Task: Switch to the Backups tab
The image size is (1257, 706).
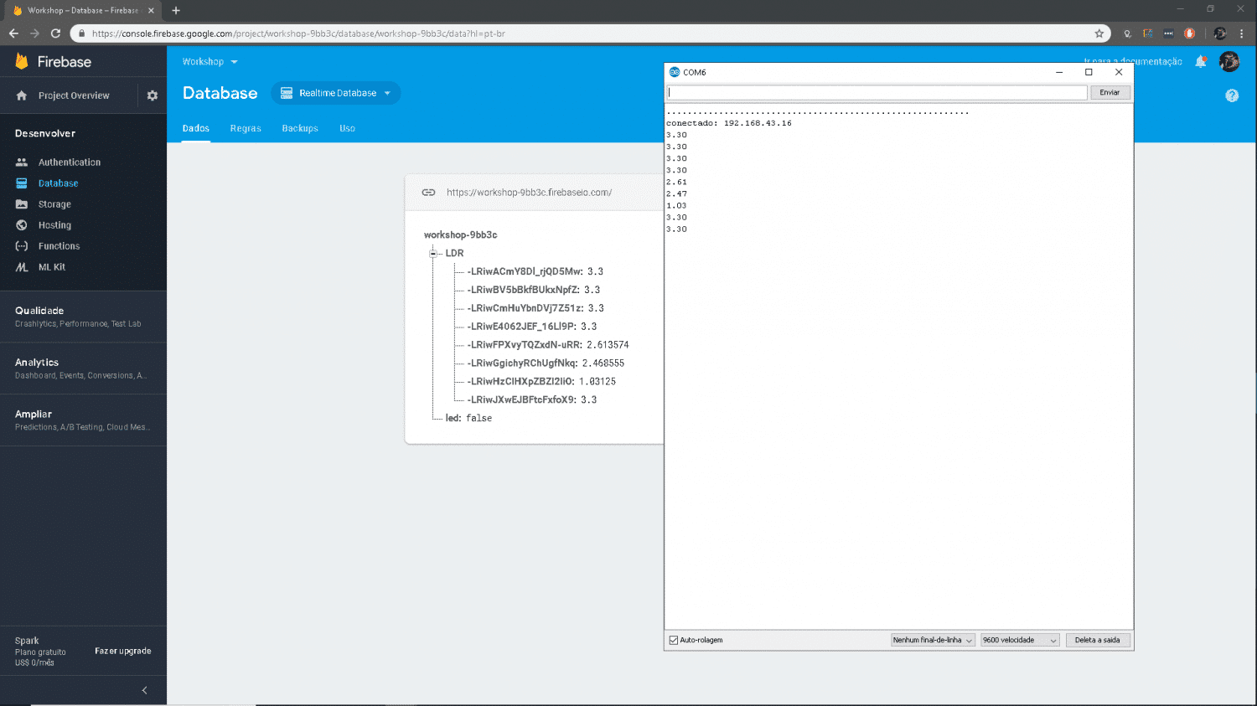Action: click(300, 129)
